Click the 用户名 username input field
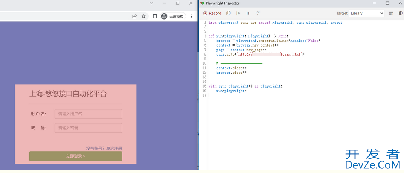 click(88, 114)
